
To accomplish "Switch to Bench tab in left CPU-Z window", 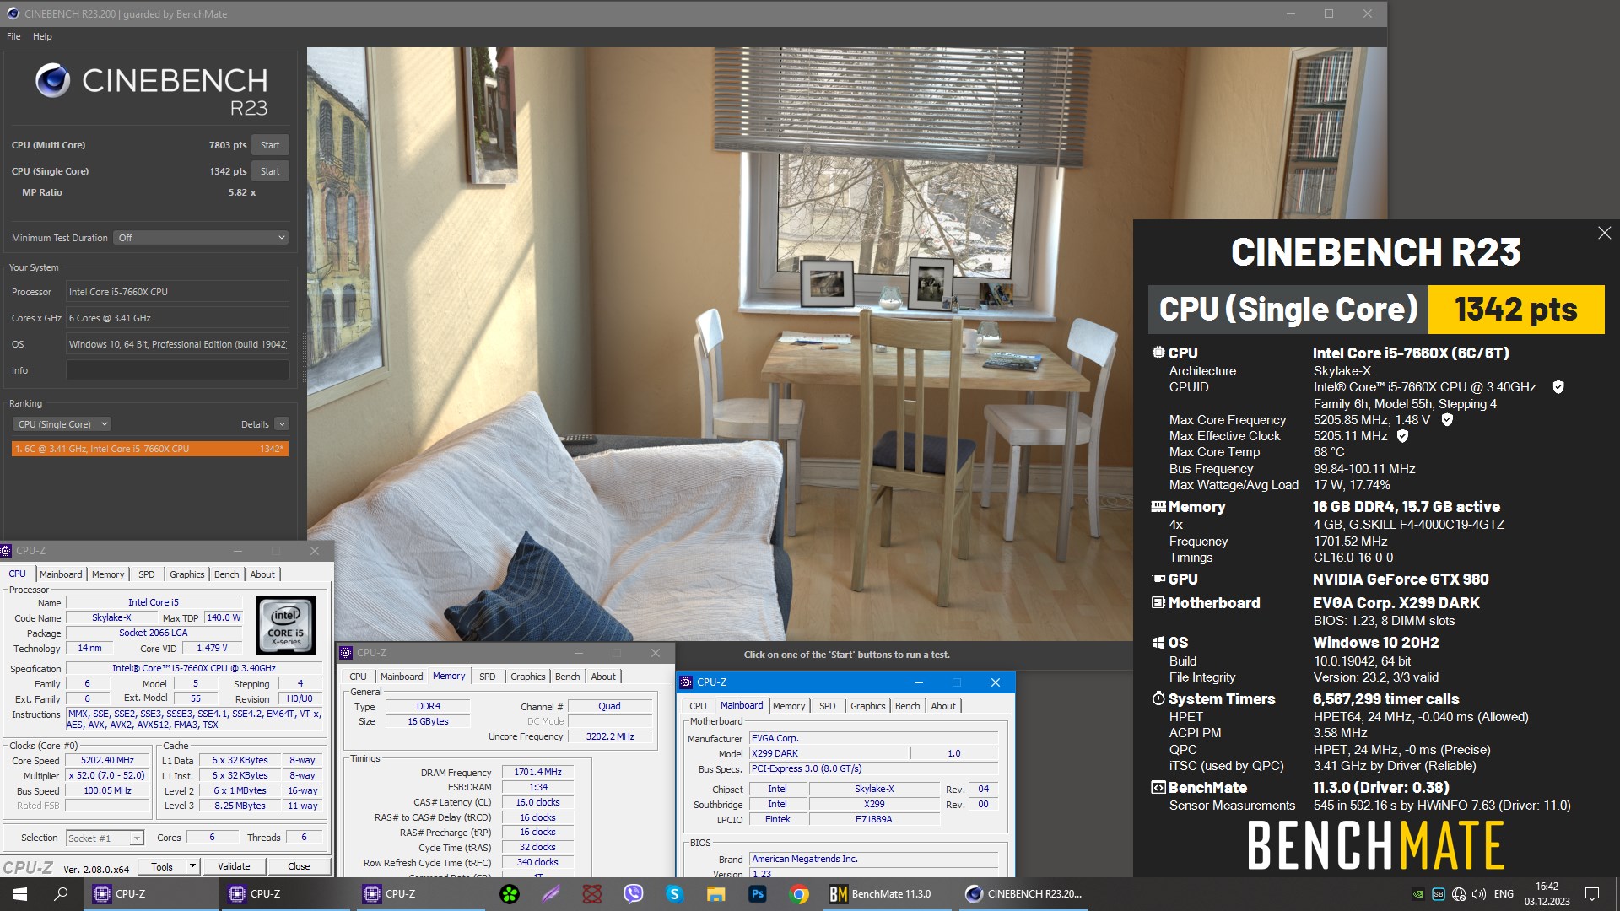I will (226, 574).
